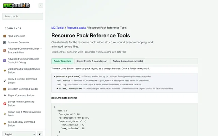Click the Spawn Egg & Mob Conversion egg icon
Image resolution: width=218 pixels, height=136 pixels.
coord(5,114)
